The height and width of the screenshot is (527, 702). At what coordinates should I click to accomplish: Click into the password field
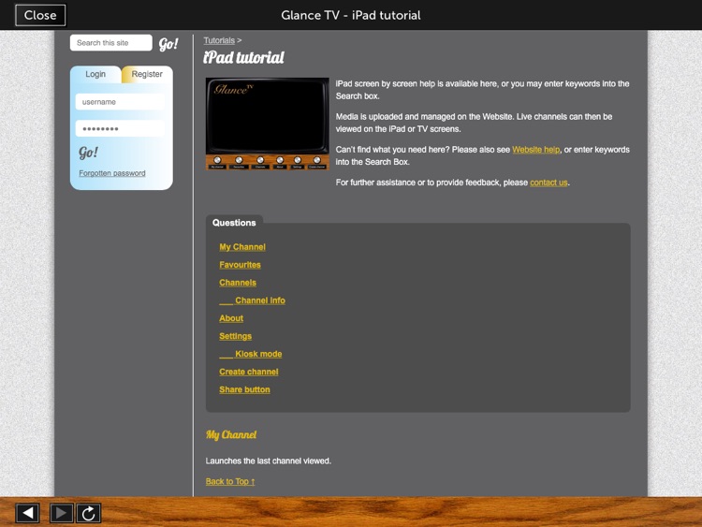click(x=120, y=128)
